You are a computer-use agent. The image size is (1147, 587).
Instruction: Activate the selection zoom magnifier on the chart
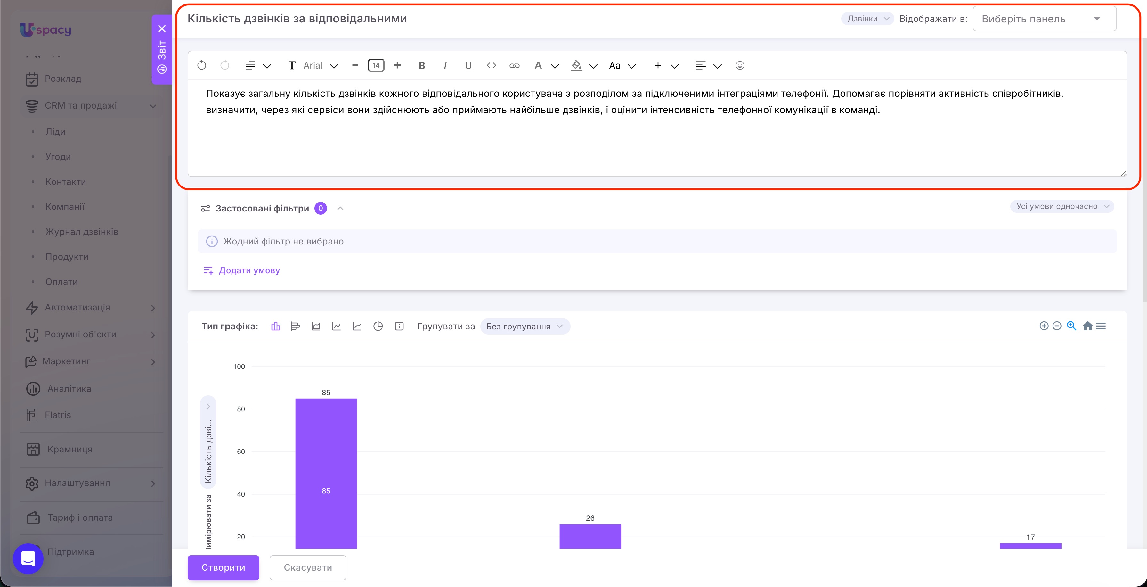pyautogui.click(x=1072, y=326)
